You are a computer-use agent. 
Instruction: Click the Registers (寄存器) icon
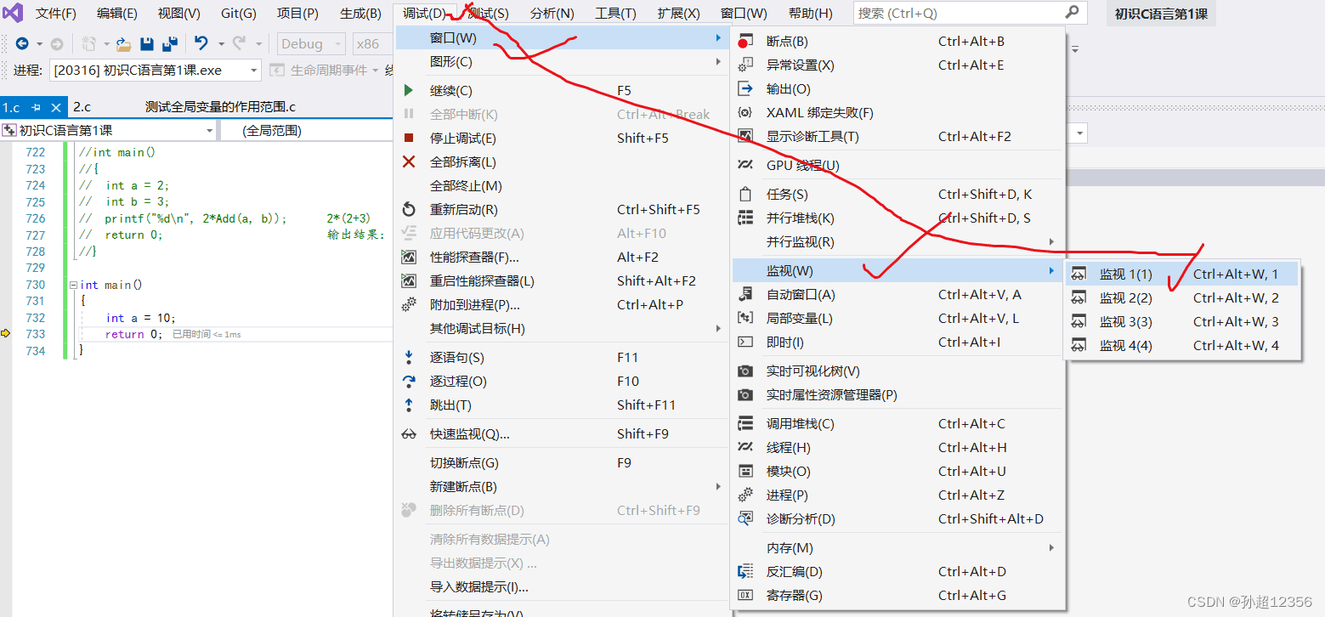point(745,595)
